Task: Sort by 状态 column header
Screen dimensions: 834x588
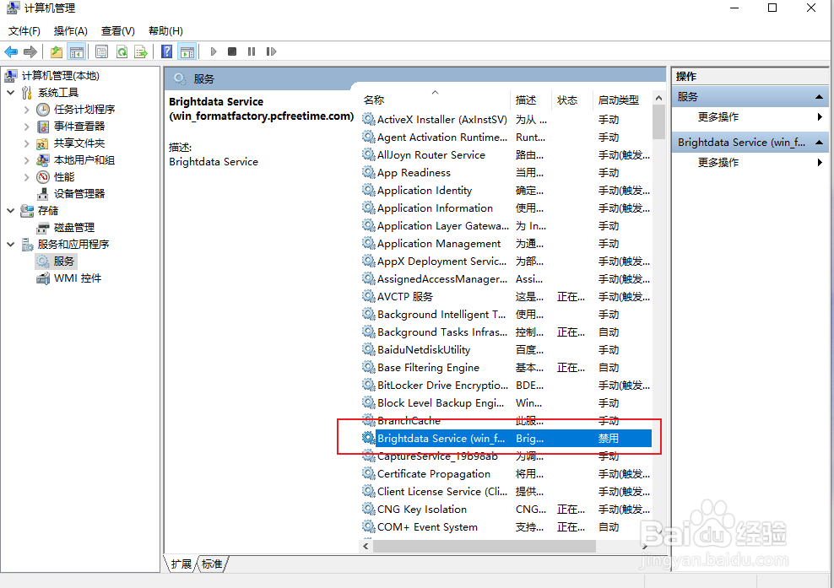Action: click(x=567, y=100)
